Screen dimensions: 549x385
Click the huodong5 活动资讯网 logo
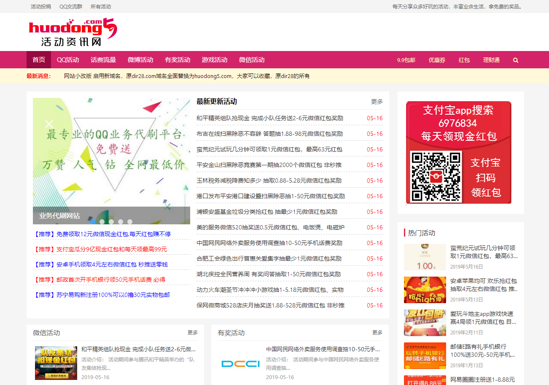tap(73, 32)
